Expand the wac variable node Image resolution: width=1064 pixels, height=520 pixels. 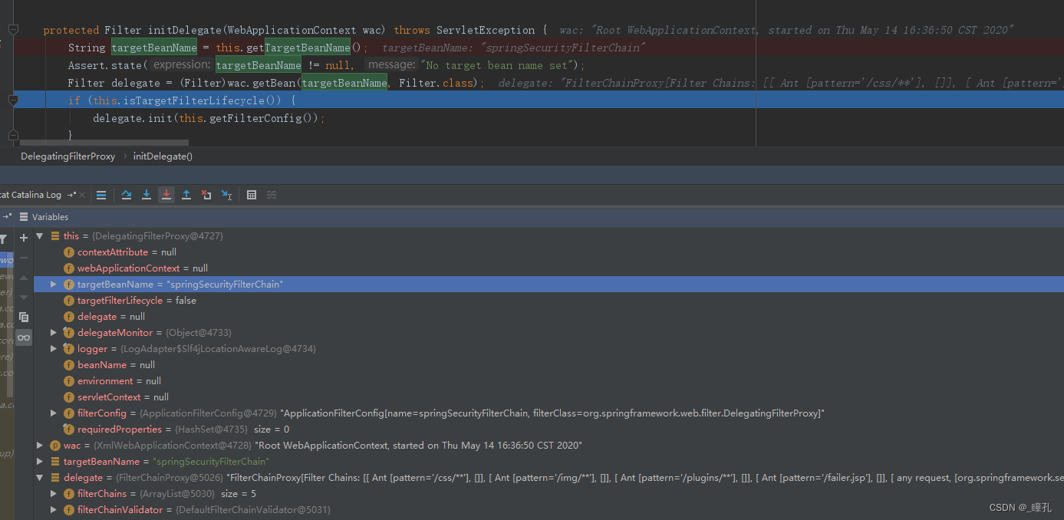coord(40,446)
